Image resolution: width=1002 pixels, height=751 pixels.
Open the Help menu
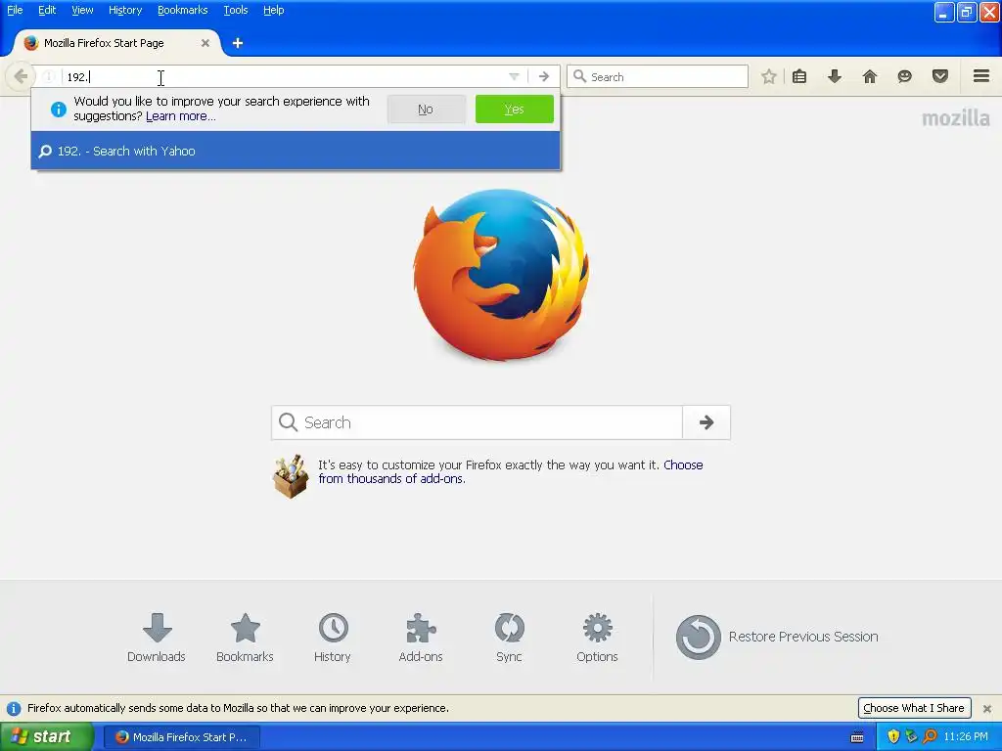(274, 10)
